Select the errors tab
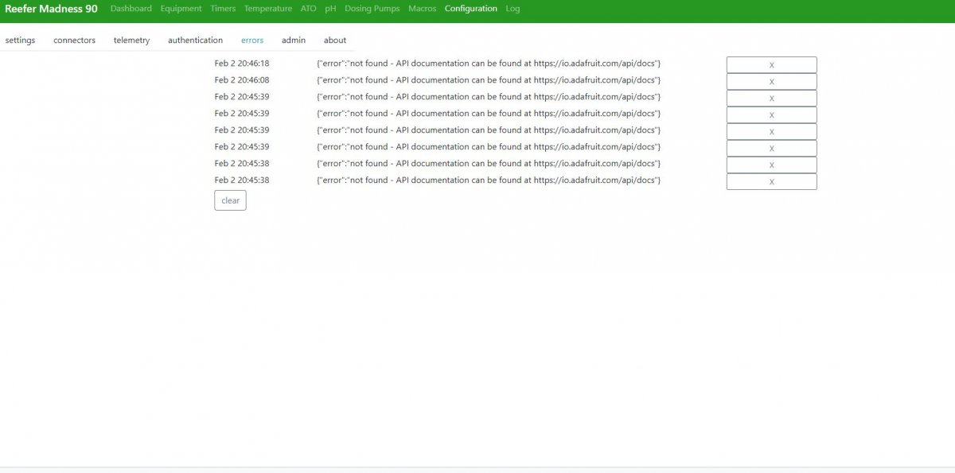Image resolution: width=955 pixels, height=473 pixels. pos(252,40)
